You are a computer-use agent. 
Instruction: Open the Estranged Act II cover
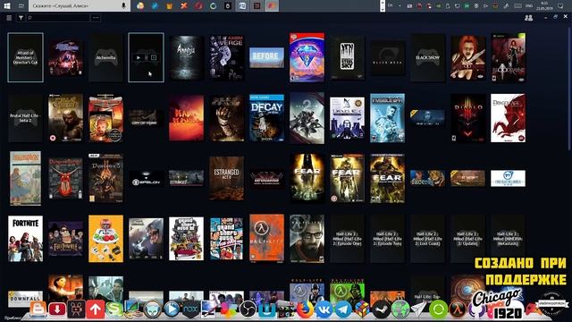point(226,178)
